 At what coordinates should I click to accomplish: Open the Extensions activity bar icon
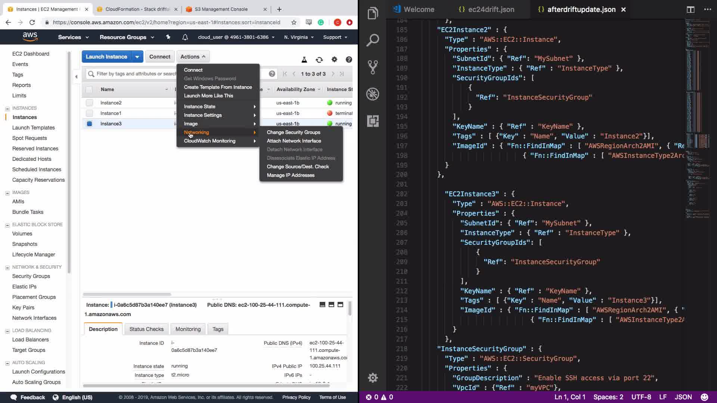(373, 121)
